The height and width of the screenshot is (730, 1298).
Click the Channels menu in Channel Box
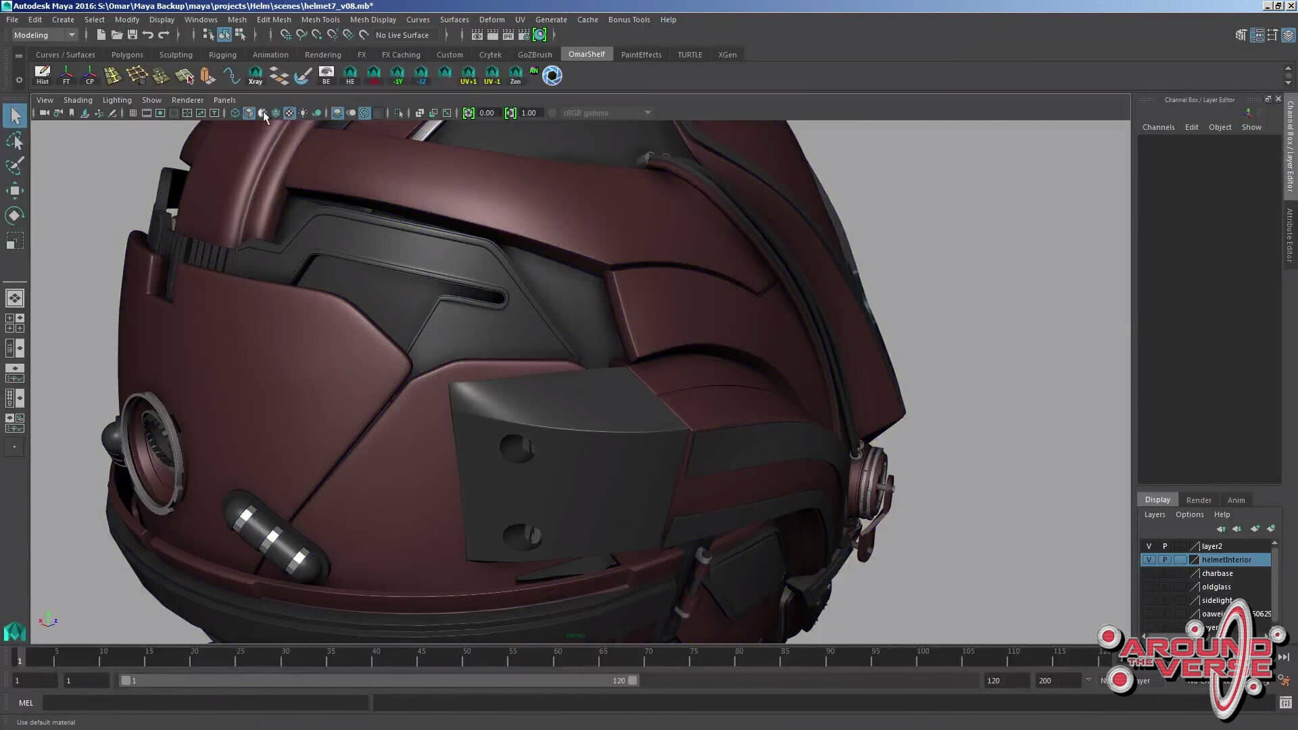click(1158, 127)
